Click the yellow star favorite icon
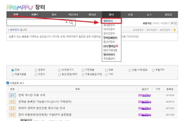Viewport: 186px width, 121px height. pyautogui.click(x=174, y=30)
